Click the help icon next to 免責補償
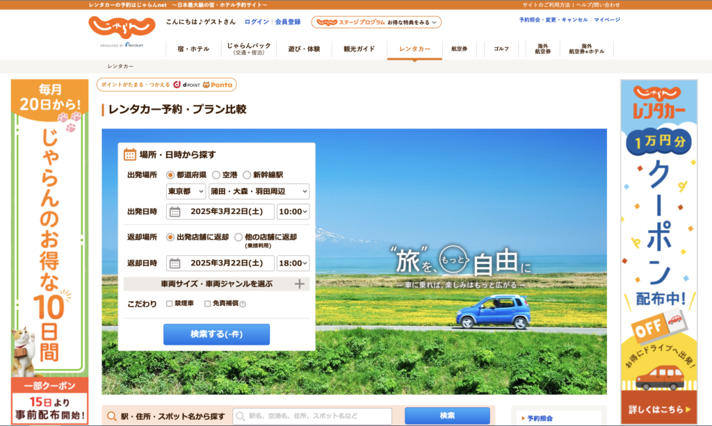 tap(243, 304)
